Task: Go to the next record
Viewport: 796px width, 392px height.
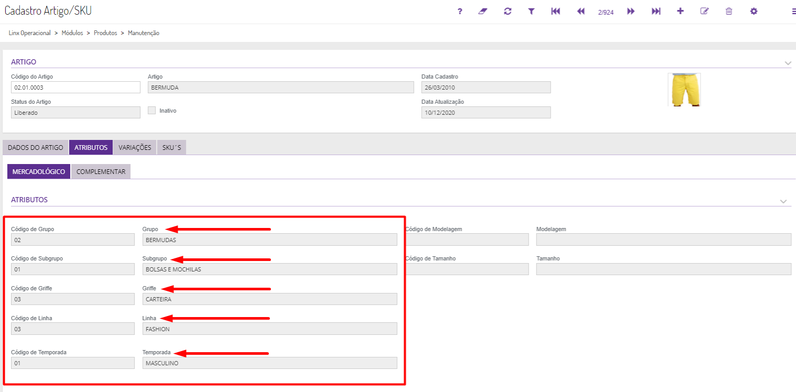Action: pos(631,11)
